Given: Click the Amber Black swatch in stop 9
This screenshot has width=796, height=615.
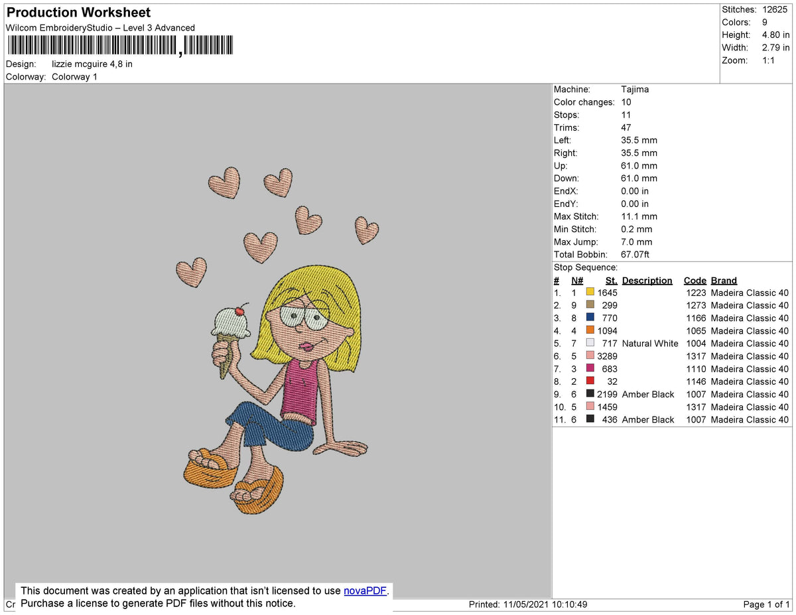Looking at the screenshot, I should [x=589, y=393].
